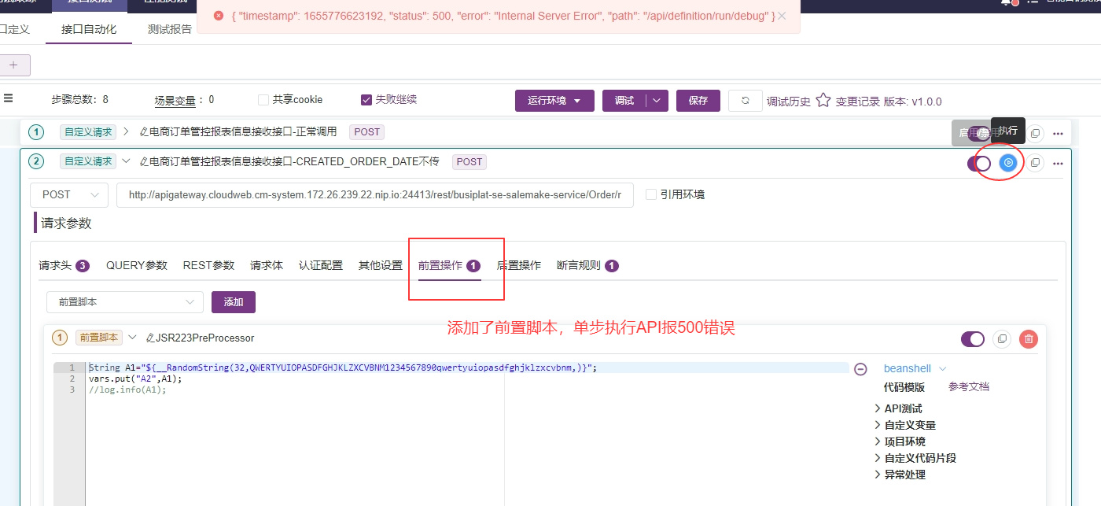This screenshot has width=1101, height=506.
Task: Toggle the switch on the JSR223PreProcessor row
Action: pyautogui.click(x=973, y=339)
